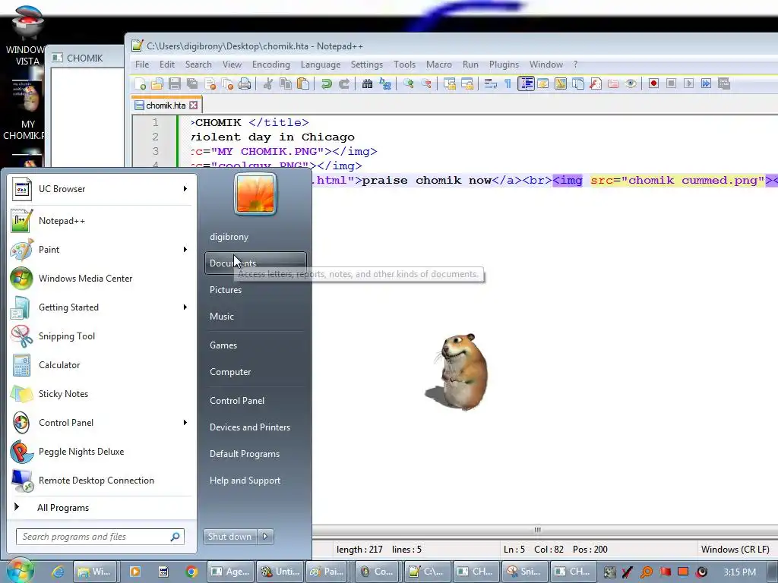Click the Cut scissors icon

268,84
